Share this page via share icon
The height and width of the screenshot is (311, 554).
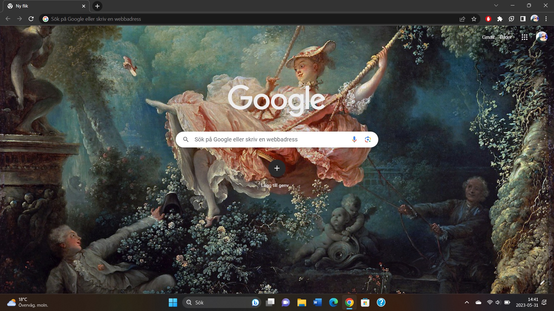462,19
